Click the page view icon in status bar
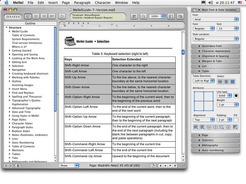 (153, 165)
